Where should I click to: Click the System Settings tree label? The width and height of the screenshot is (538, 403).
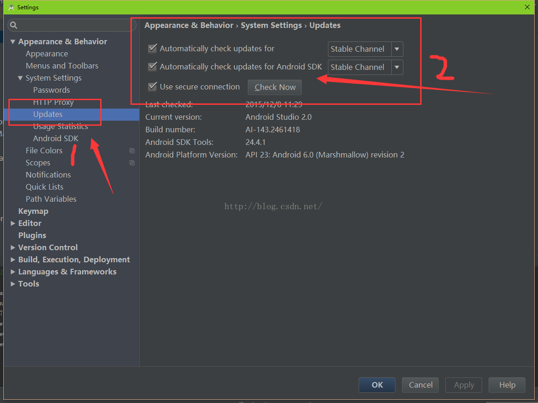coord(54,78)
